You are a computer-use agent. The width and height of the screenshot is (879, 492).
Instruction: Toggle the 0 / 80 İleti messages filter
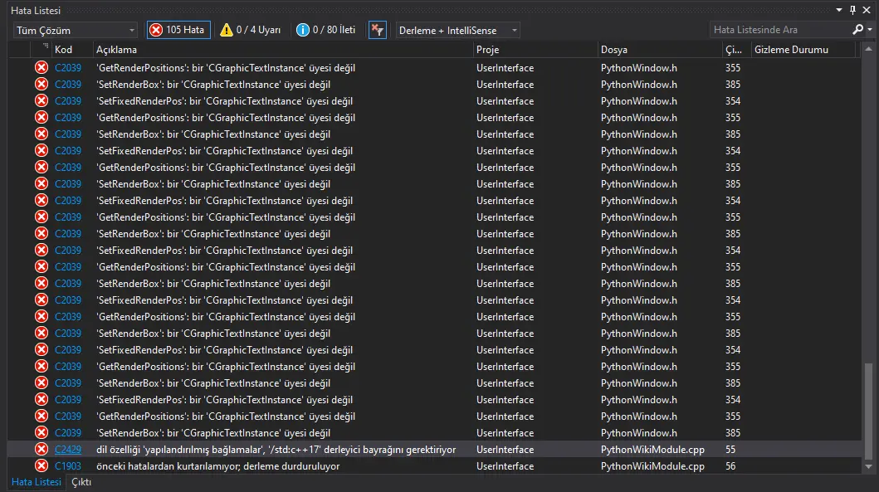[326, 30]
